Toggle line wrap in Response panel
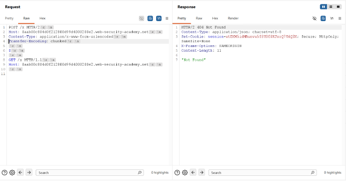This screenshot has height=181, width=346. pos(323,18)
